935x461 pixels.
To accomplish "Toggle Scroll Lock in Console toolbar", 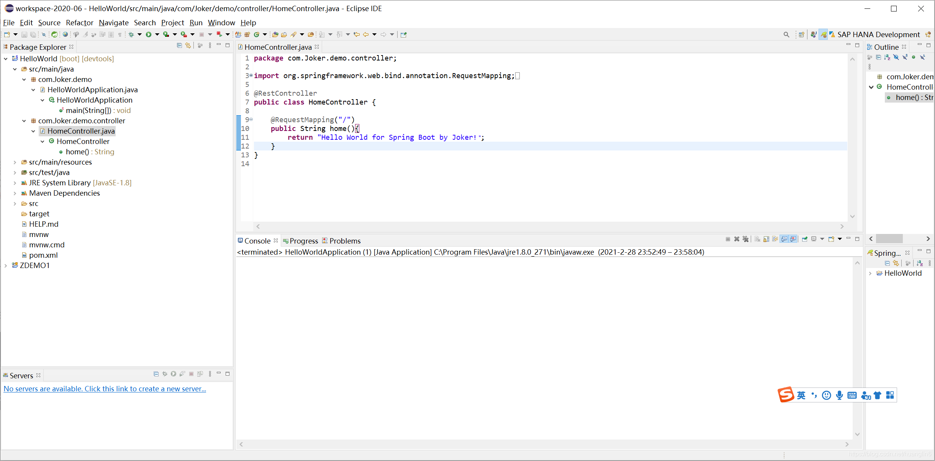I will click(766, 239).
